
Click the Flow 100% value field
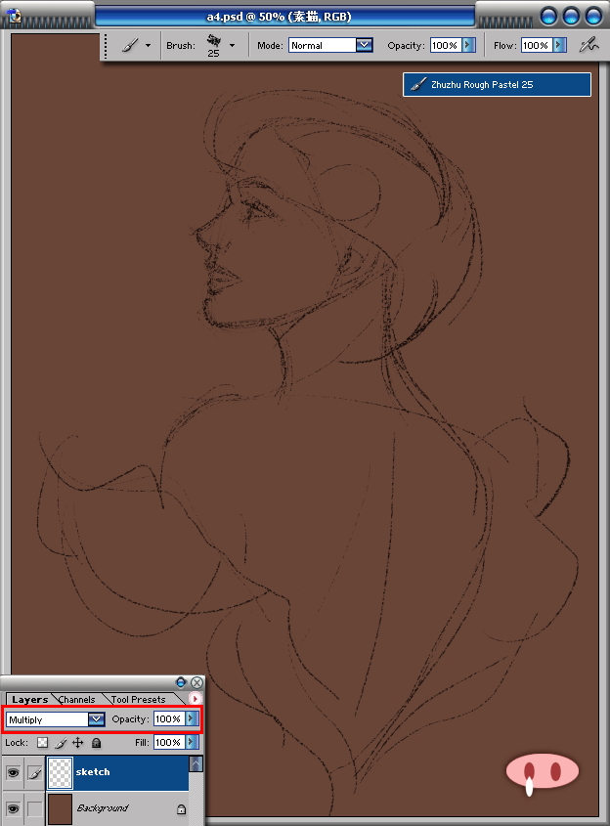click(x=537, y=45)
